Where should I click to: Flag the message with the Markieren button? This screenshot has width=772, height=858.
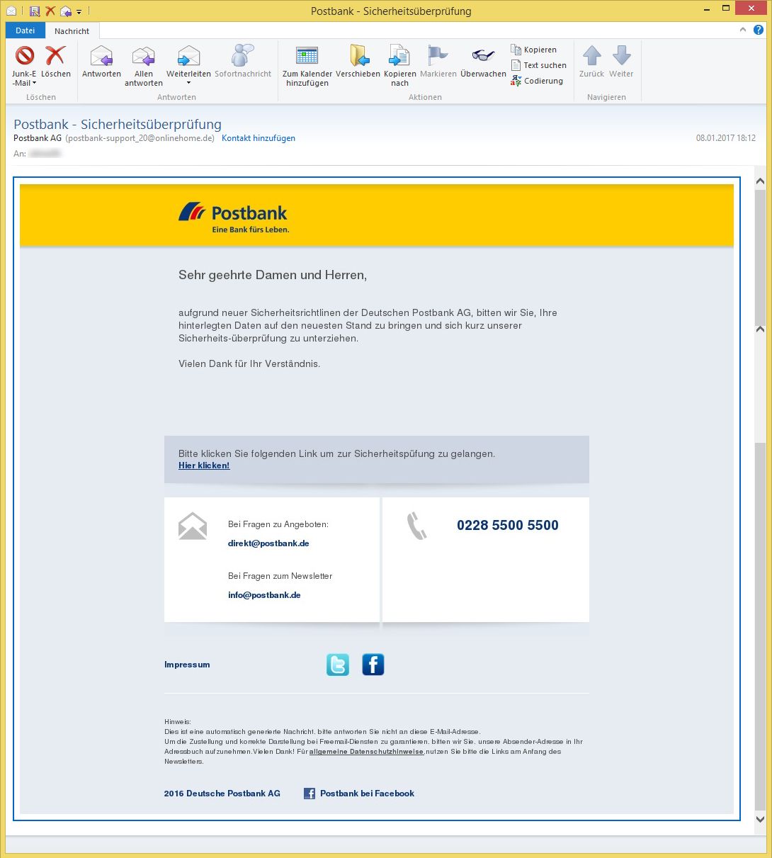(438, 62)
